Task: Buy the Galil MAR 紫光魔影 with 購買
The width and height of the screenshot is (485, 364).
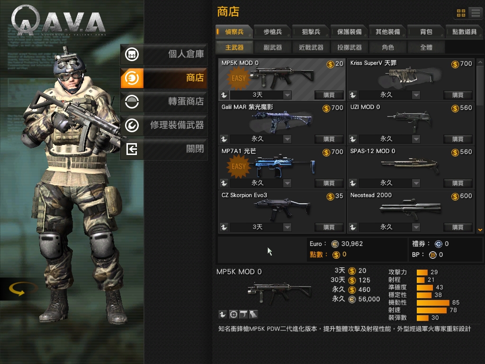Action: (x=329, y=139)
